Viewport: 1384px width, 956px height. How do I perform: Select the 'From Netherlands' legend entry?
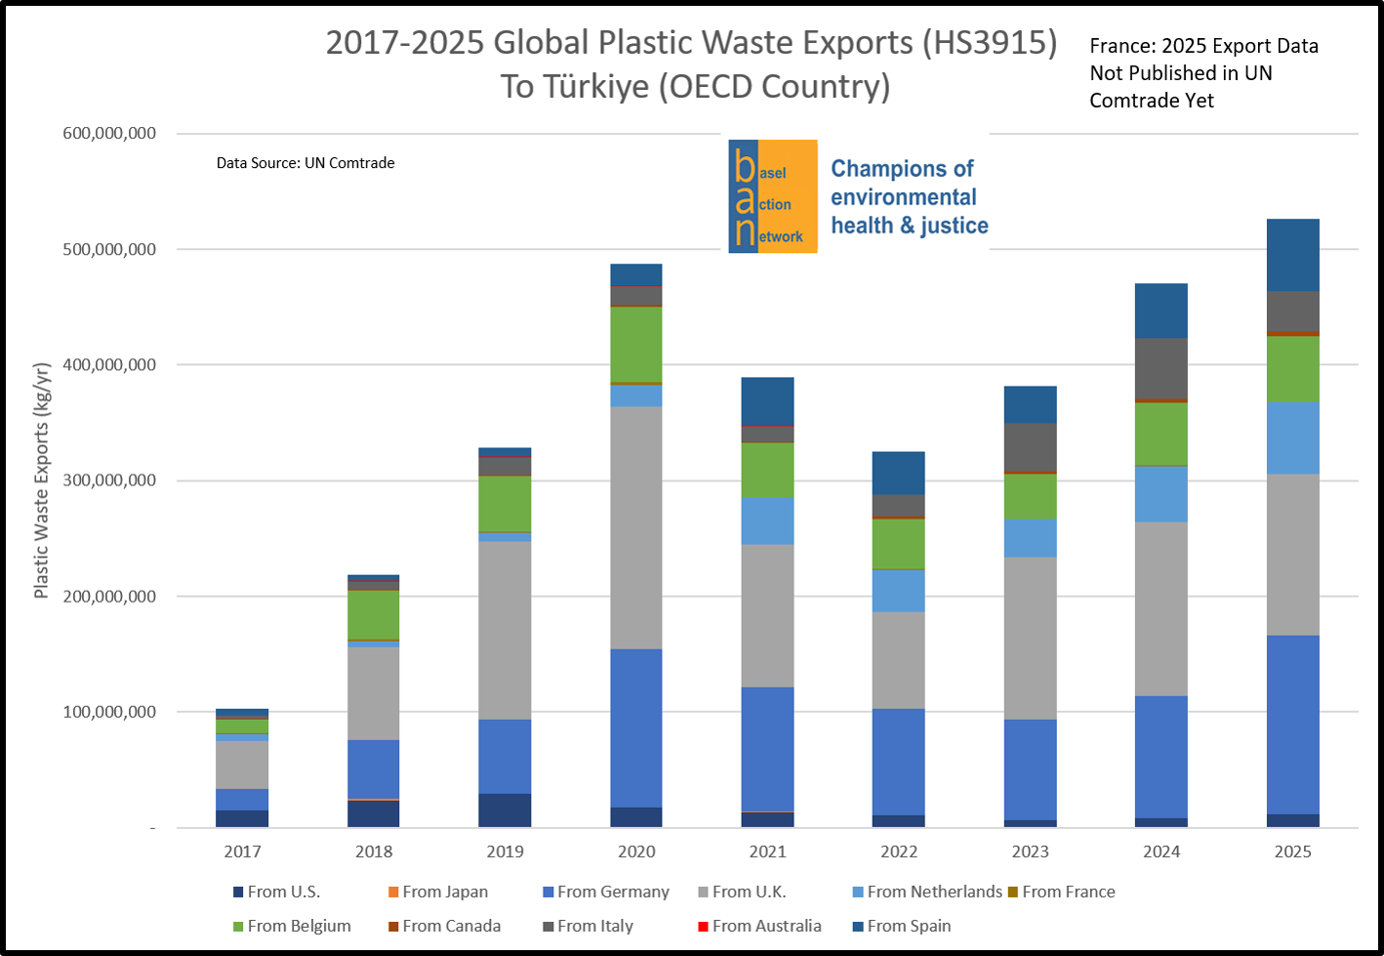click(927, 893)
